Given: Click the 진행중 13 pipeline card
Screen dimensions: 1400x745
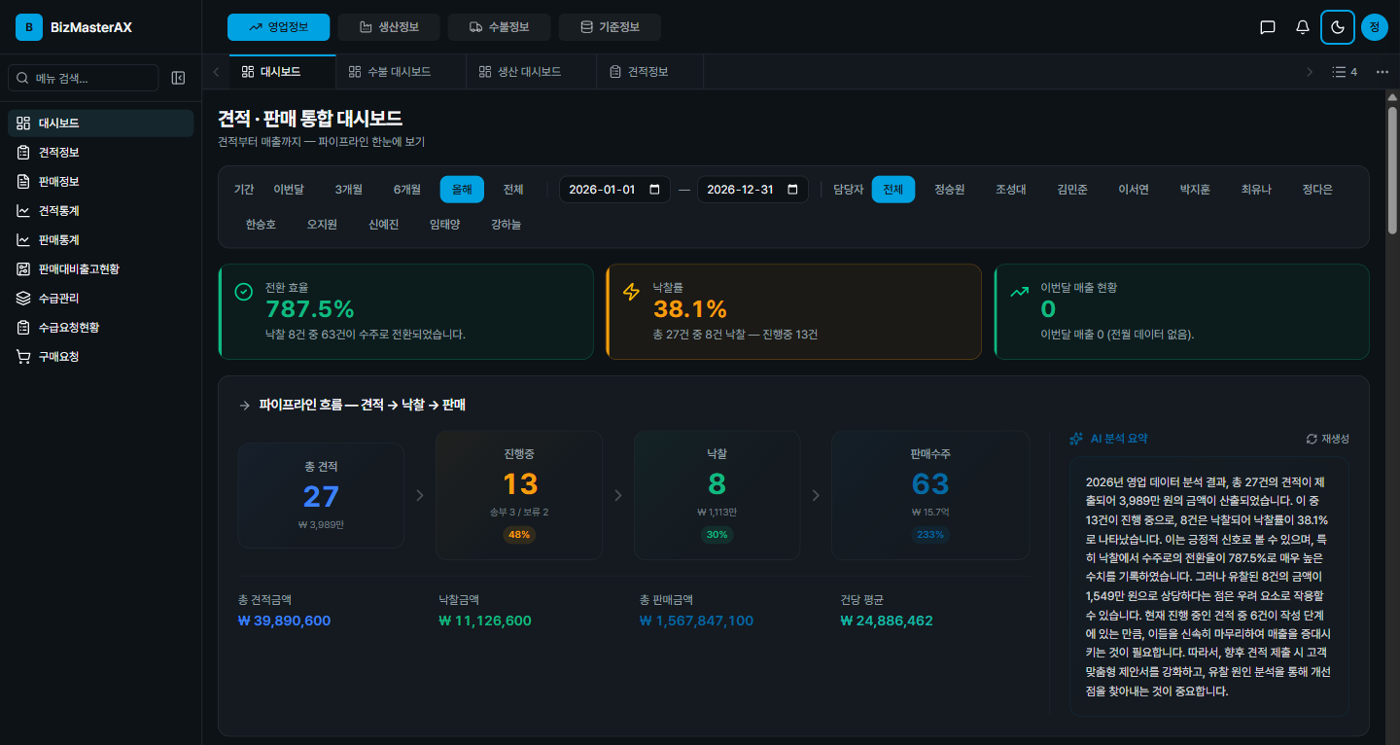Looking at the screenshot, I should coord(519,495).
